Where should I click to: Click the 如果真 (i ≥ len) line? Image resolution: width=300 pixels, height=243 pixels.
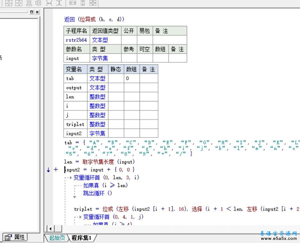[106, 185]
